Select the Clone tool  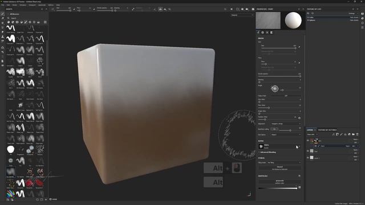[2, 36]
